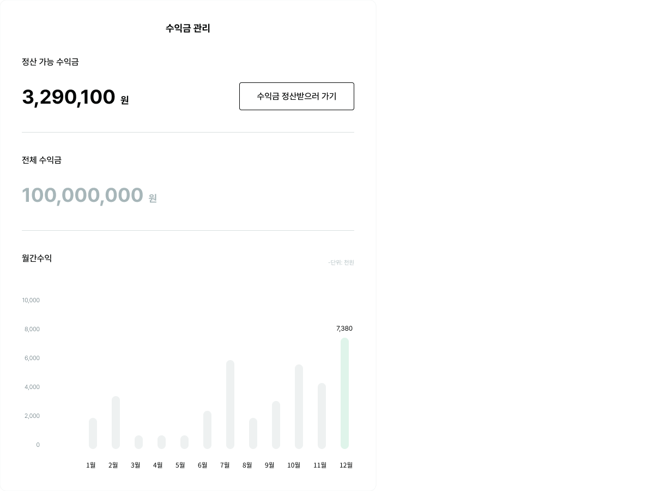Screen dimensions: 654x491
Task: Select the 9월 bar in chart
Action: click(x=276, y=424)
